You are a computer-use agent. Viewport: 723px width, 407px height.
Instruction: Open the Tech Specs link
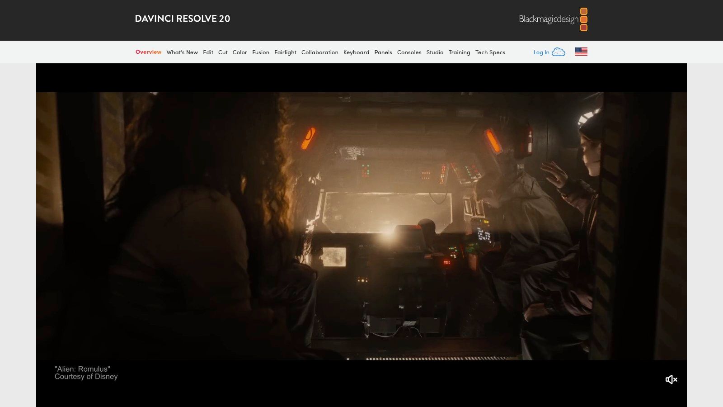[490, 52]
